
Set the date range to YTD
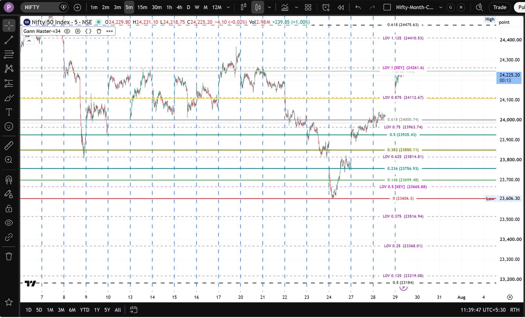pos(85,310)
